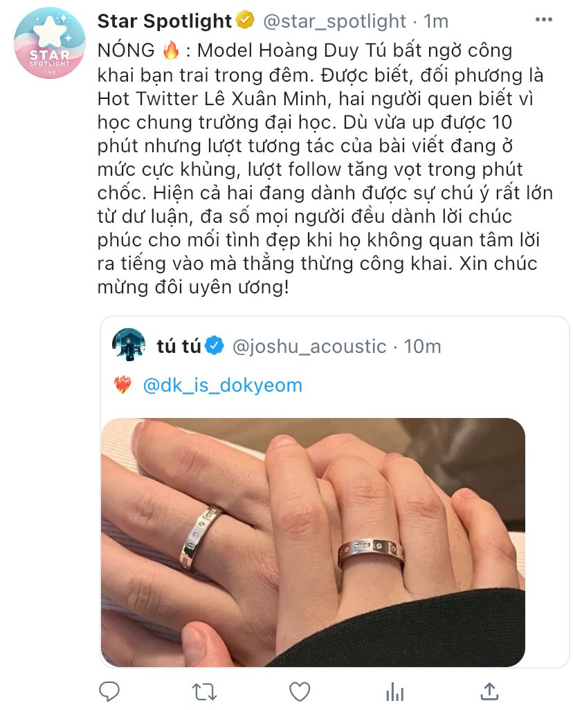Open the three-dot more options menu
Viewport: 573px width, 710px height.
pyautogui.click(x=543, y=20)
